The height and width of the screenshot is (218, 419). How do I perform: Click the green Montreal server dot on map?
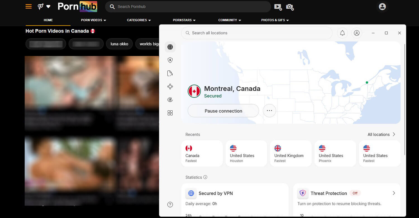(x=367, y=82)
